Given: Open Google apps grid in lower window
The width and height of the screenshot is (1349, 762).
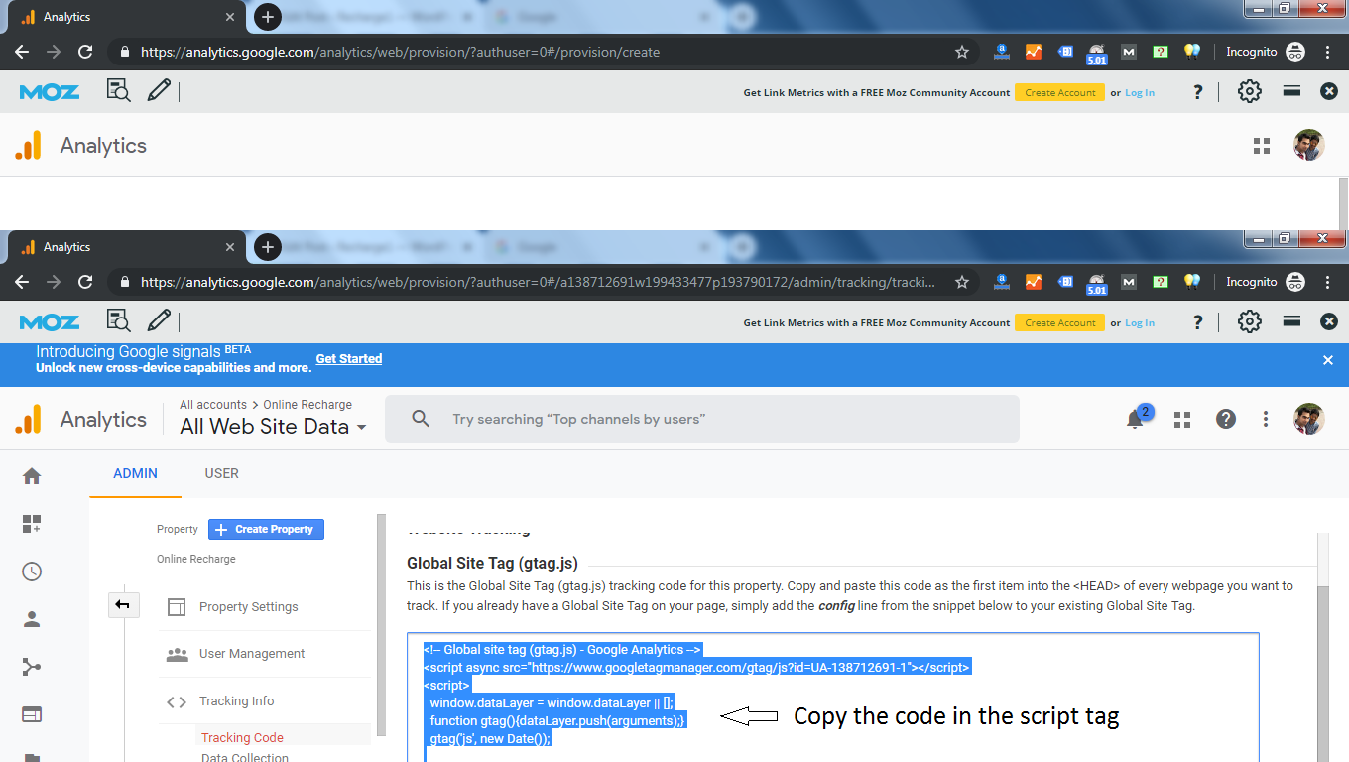Looking at the screenshot, I should click(1181, 419).
